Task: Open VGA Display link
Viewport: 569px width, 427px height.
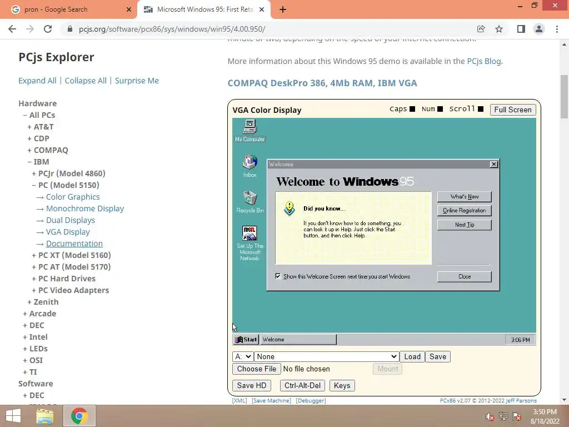Action: click(68, 232)
